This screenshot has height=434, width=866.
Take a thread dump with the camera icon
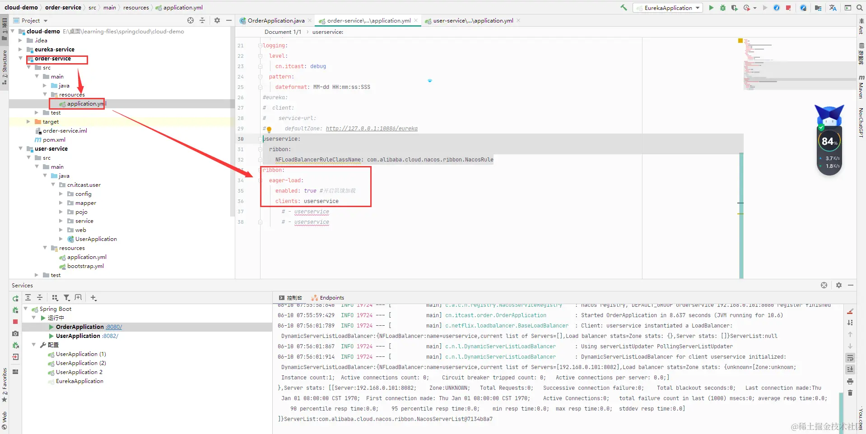15,333
